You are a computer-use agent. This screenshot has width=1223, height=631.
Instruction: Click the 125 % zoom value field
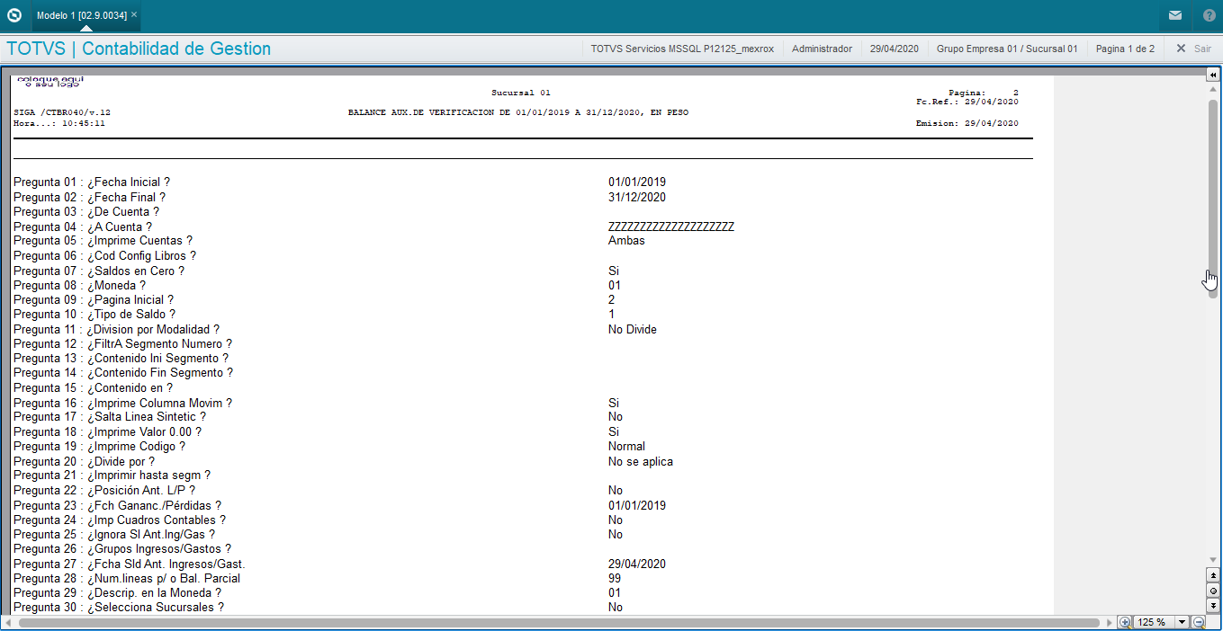coord(1154,622)
